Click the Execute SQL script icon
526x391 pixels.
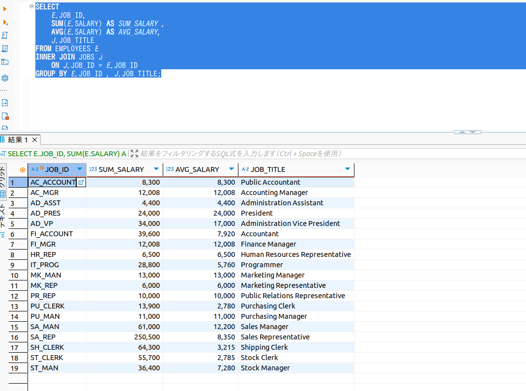[x=5, y=35]
